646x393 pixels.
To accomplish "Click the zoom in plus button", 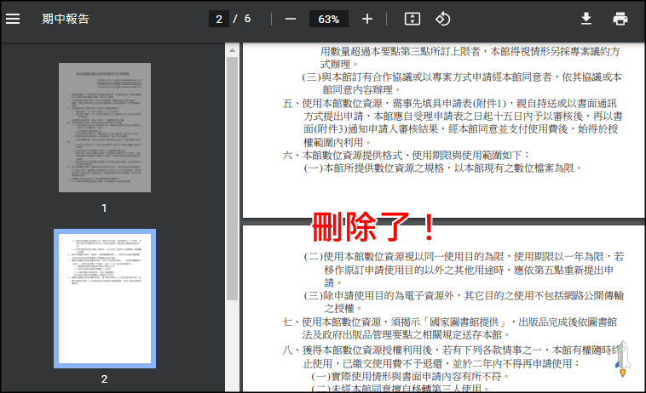I will 367,19.
